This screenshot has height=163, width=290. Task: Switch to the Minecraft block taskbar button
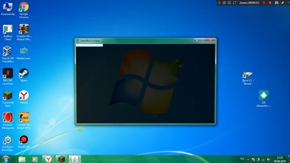62,159
